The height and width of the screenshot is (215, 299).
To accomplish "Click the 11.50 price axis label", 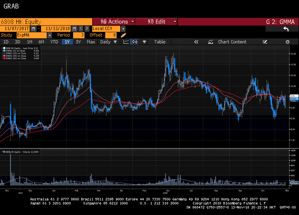I will [293, 54].
